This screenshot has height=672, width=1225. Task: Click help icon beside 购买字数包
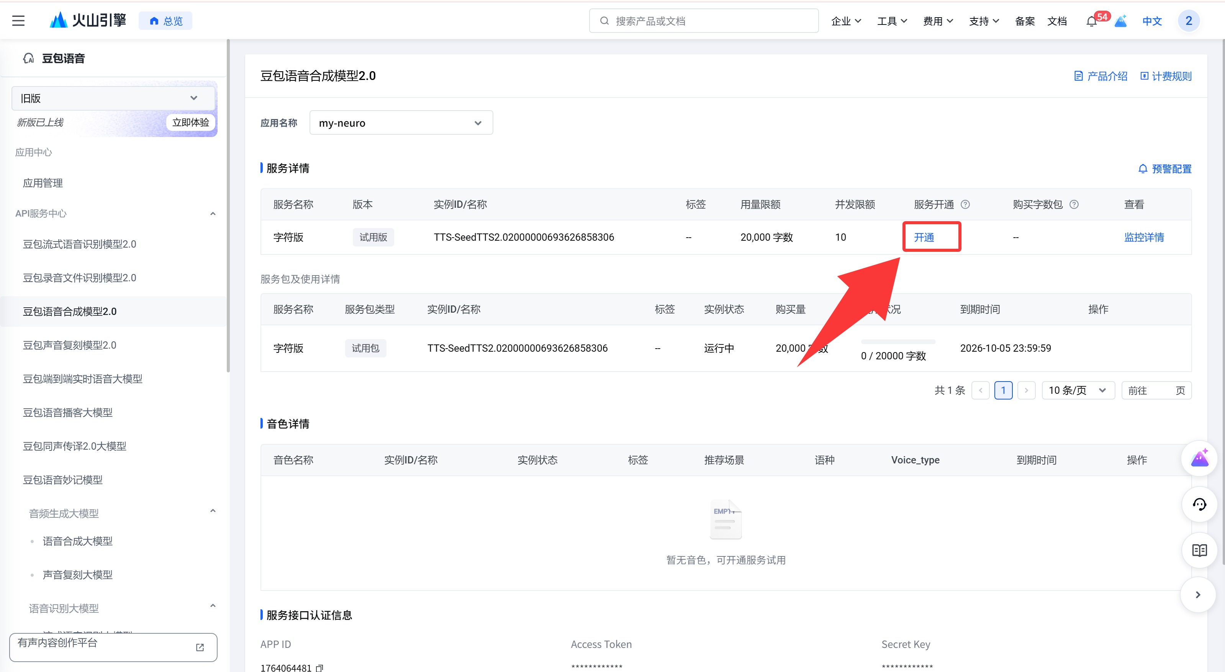[1074, 204]
